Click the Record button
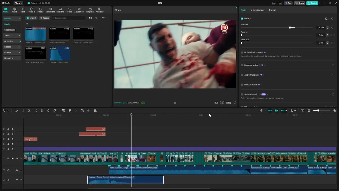The height and width of the screenshot is (191, 339). 44,18
